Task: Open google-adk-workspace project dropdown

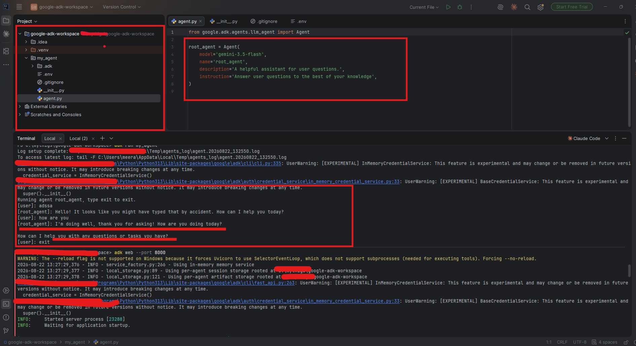Action: click(62, 7)
